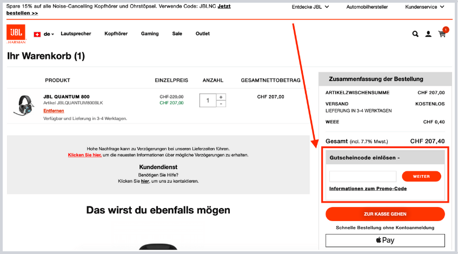Click the Gesamt total 'CHF 207,40'
Viewport: 458px width, 254px height.
click(x=427, y=141)
